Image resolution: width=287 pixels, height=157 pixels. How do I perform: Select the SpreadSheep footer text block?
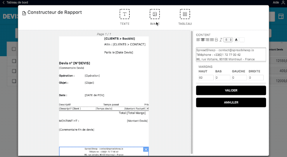coord(104,152)
